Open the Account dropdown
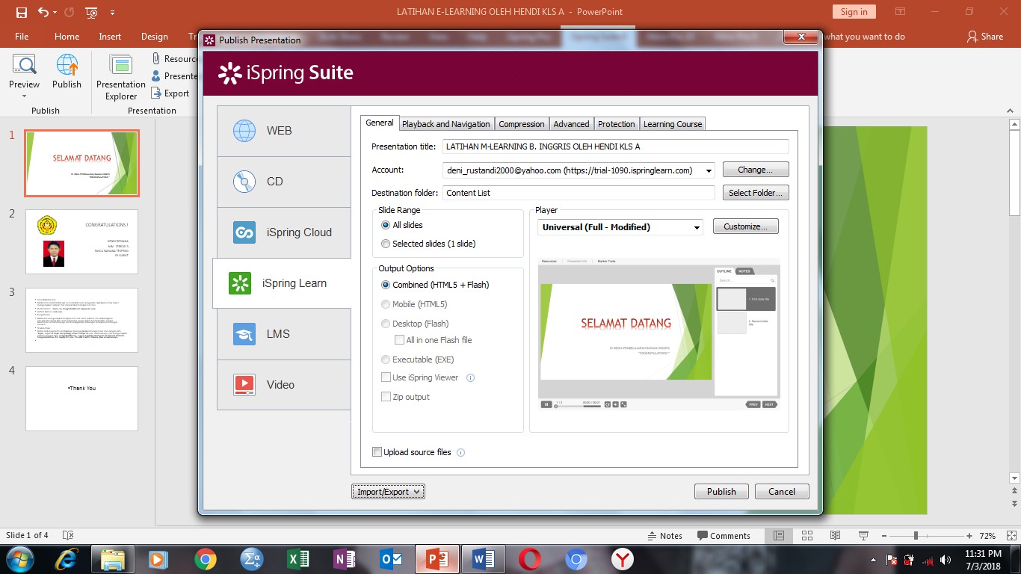 (708, 170)
